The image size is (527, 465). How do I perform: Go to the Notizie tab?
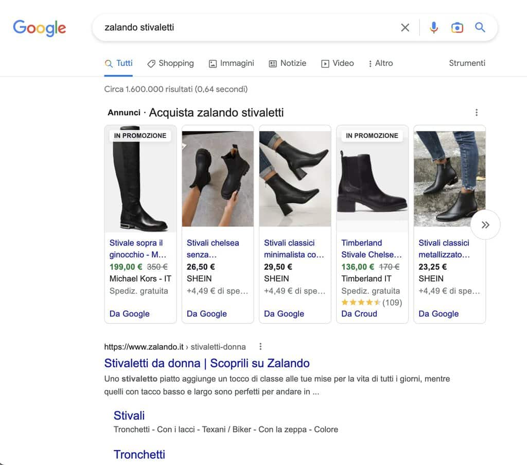pos(288,63)
